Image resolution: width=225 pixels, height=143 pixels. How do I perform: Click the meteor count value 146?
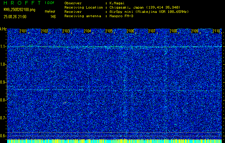pos(53,17)
